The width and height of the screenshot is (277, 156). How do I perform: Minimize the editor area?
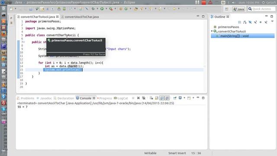pos(198,16)
